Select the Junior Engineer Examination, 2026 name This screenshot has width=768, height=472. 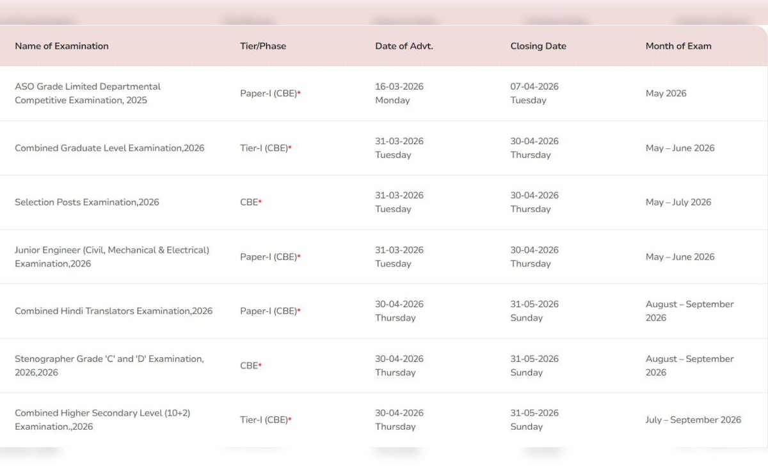[x=112, y=256]
